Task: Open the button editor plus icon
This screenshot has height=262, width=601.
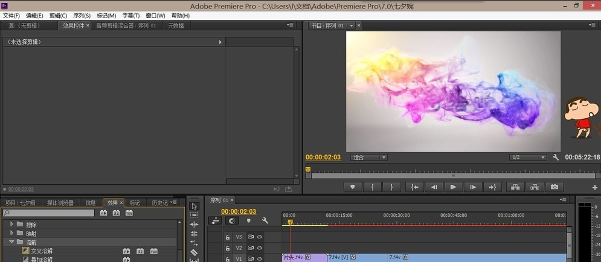Action: coord(596,188)
